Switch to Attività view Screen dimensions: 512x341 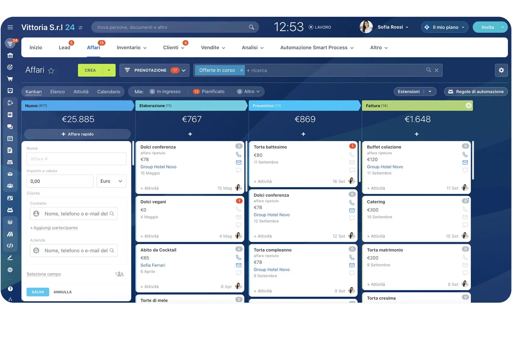click(x=81, y=92)
